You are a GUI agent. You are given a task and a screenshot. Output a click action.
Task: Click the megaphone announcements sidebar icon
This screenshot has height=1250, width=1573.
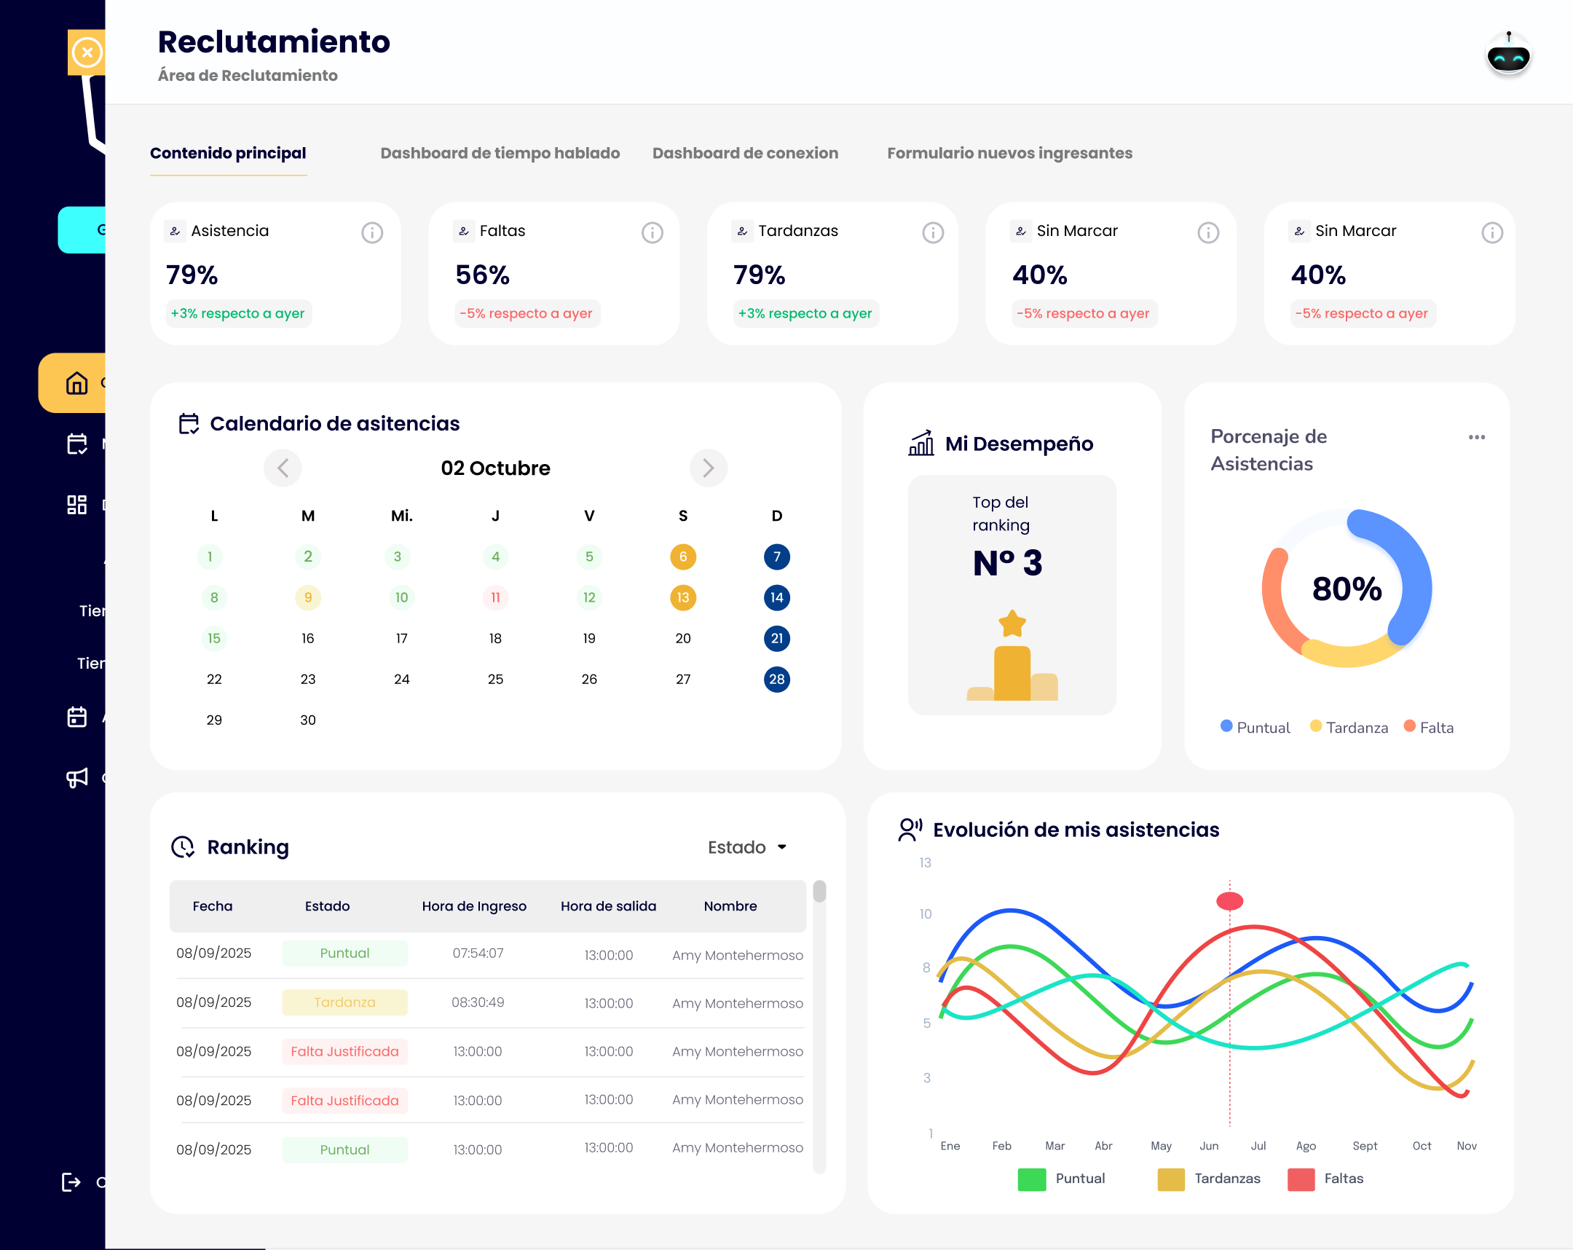(x=76, y=777)
